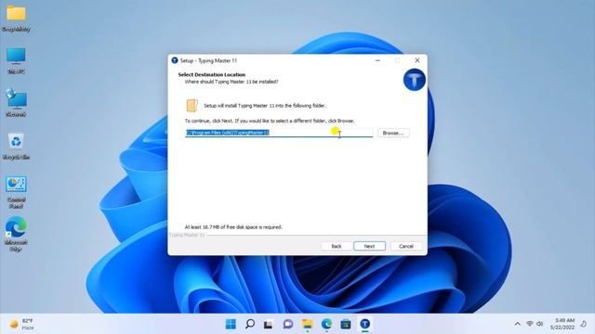Close the Setup window
Screen dimensions: 595x334
point(417,60)
